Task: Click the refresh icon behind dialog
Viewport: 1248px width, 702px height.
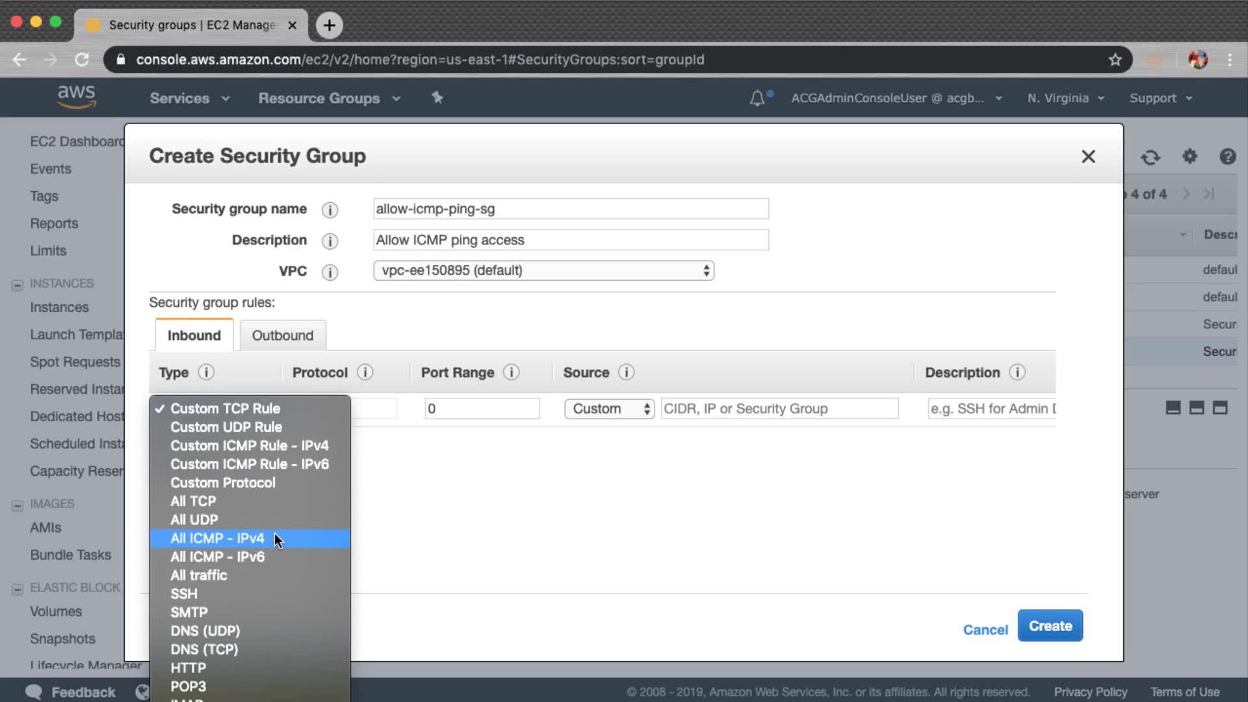Action: (x=1150, y=157)
